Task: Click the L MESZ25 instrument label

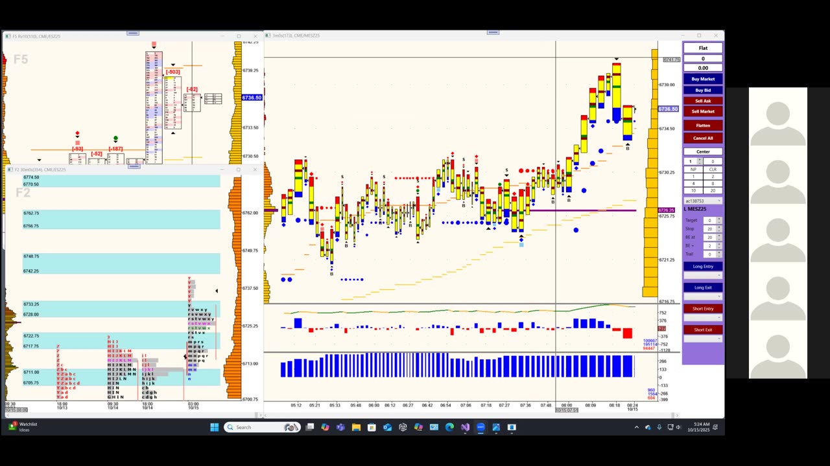Action: coord(696,209)
